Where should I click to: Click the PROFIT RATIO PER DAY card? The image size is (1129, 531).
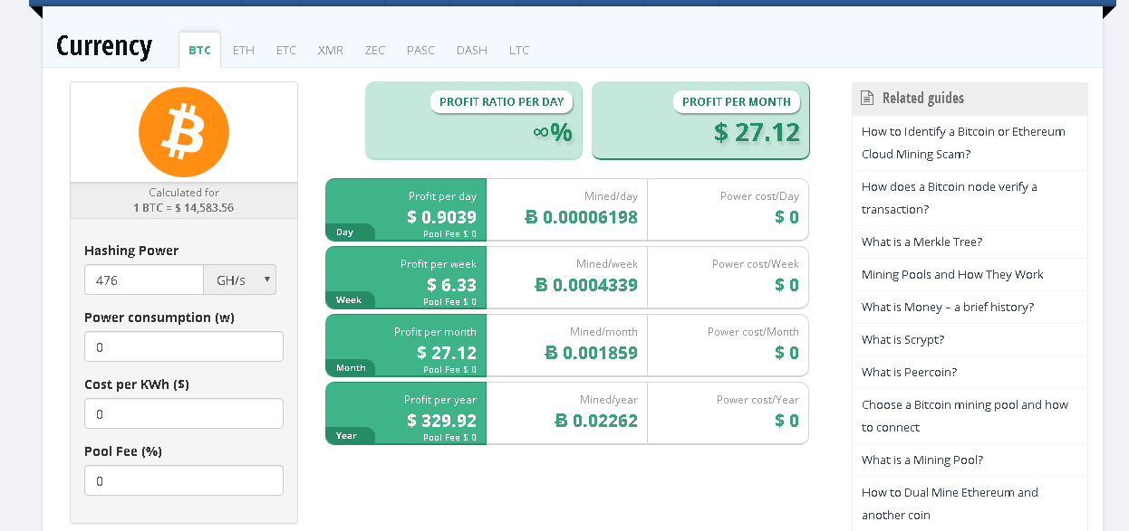click(474, 120)
